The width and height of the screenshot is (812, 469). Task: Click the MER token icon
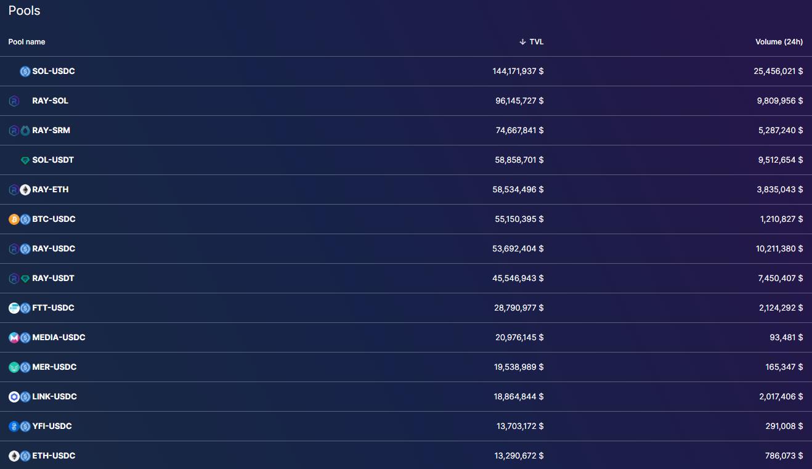[x=14, y=367]
